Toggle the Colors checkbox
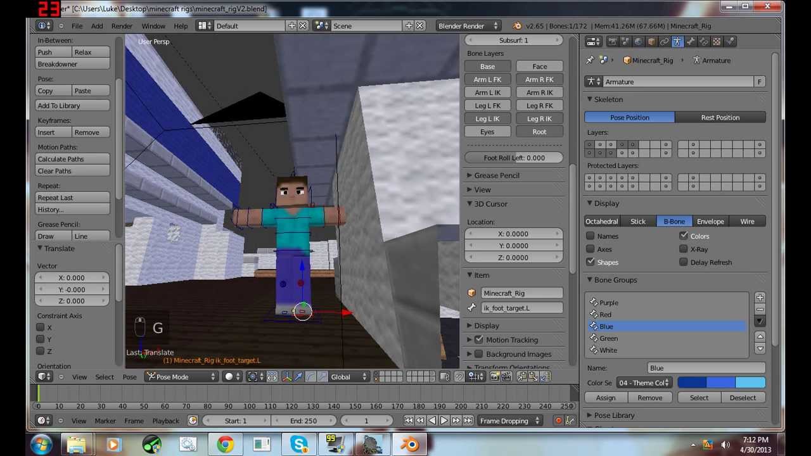The image size is (811, 456). [684, 236]
